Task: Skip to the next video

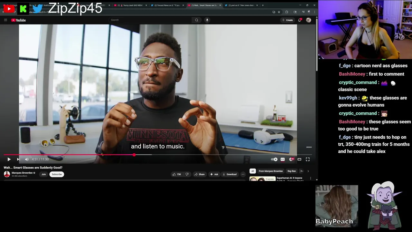Action: click(18, 159)
